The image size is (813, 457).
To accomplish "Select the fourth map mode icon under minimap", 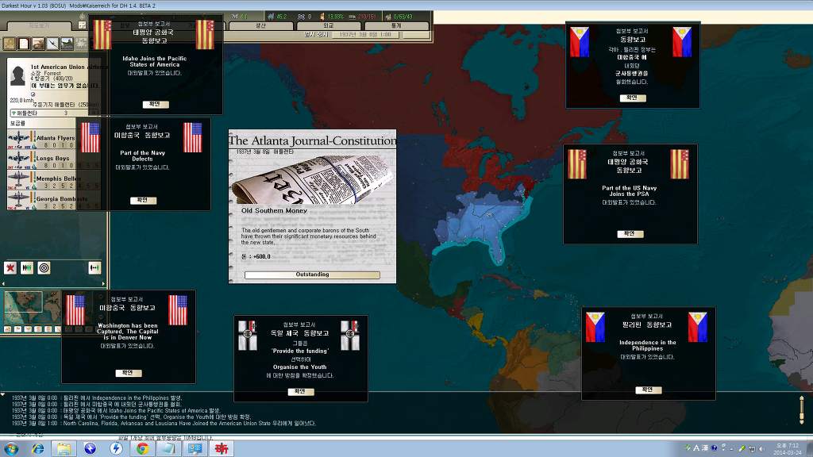I will click(x=38, y=329).
